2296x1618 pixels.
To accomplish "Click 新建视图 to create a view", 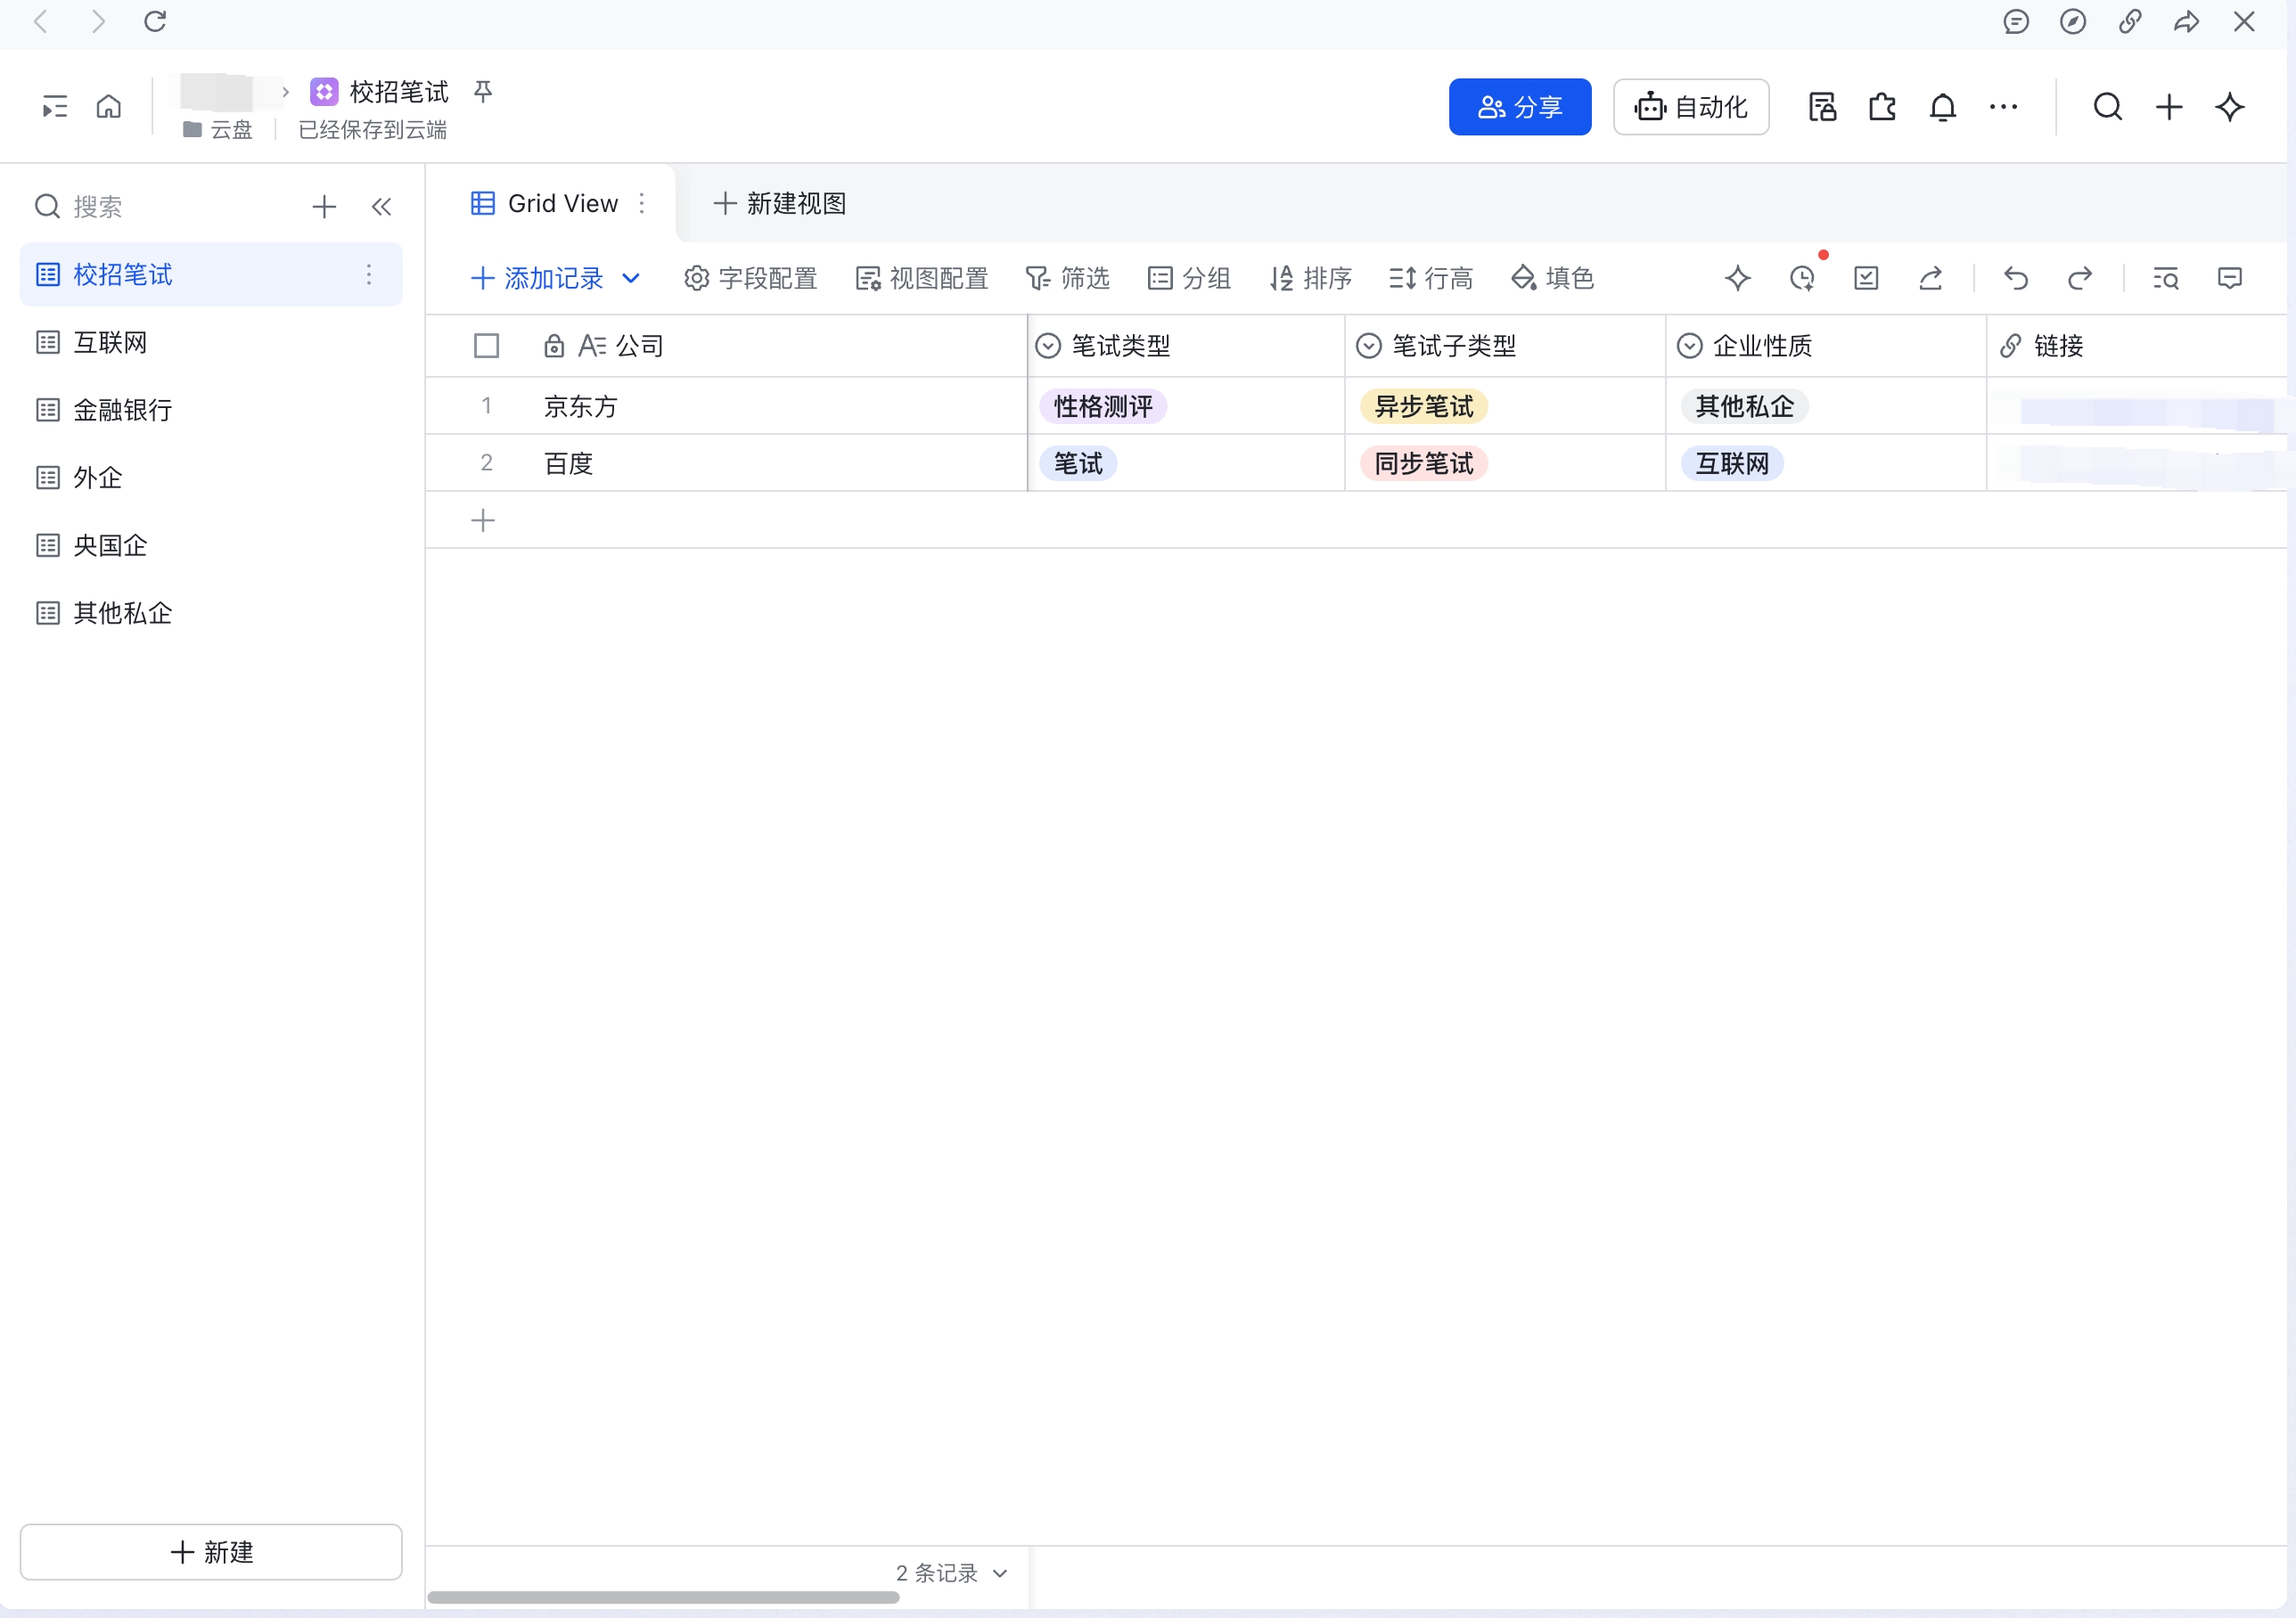I will (780, 204).
